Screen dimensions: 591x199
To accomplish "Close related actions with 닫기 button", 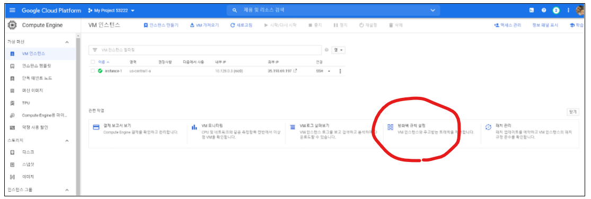I will coord(573,112).
